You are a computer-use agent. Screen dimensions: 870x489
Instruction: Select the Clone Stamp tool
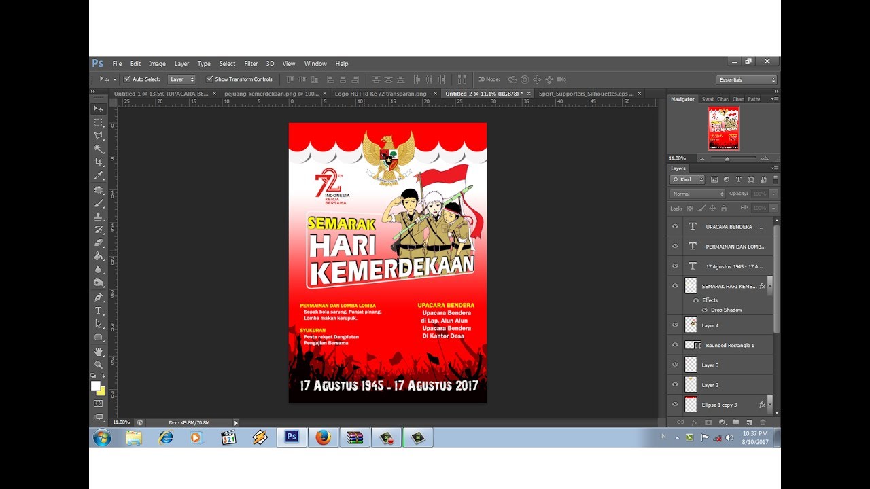click(98, 217)
